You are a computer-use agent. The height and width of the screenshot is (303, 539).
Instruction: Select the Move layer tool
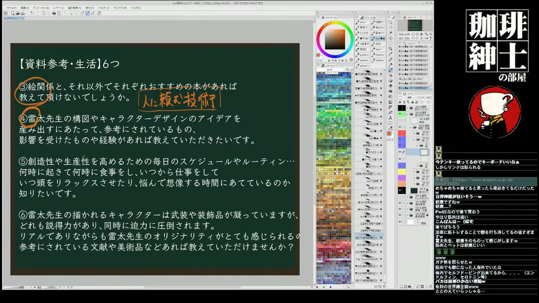390,38
